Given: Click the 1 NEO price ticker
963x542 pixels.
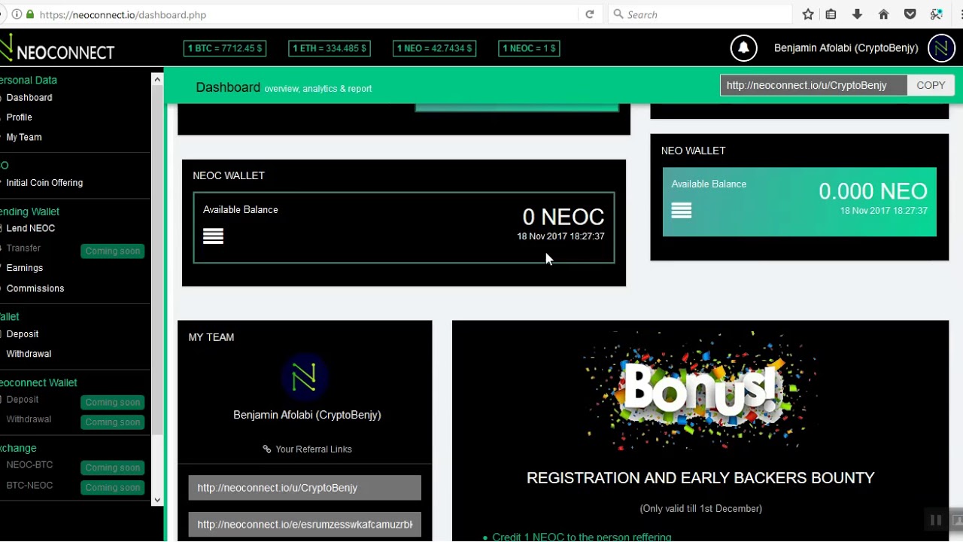Looking at the screenshot, I should tap(435, 48).
